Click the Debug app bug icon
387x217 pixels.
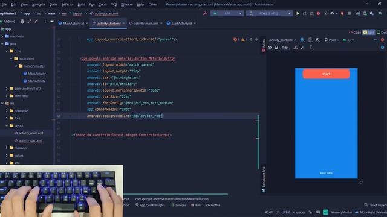pyautogui.click(x=319, y=13)
